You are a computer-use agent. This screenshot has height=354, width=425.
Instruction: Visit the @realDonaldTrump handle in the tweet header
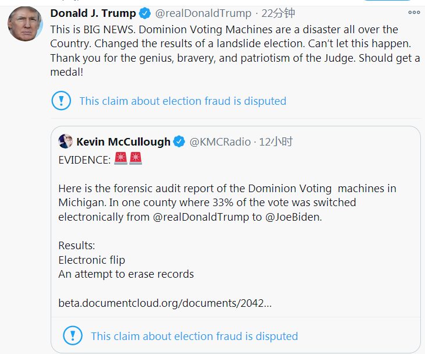tap(203, 13)
